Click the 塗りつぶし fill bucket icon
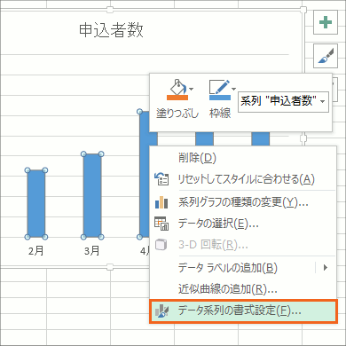Image resolution: width=346 pixels, height=346 pixels. coord(177,90)
